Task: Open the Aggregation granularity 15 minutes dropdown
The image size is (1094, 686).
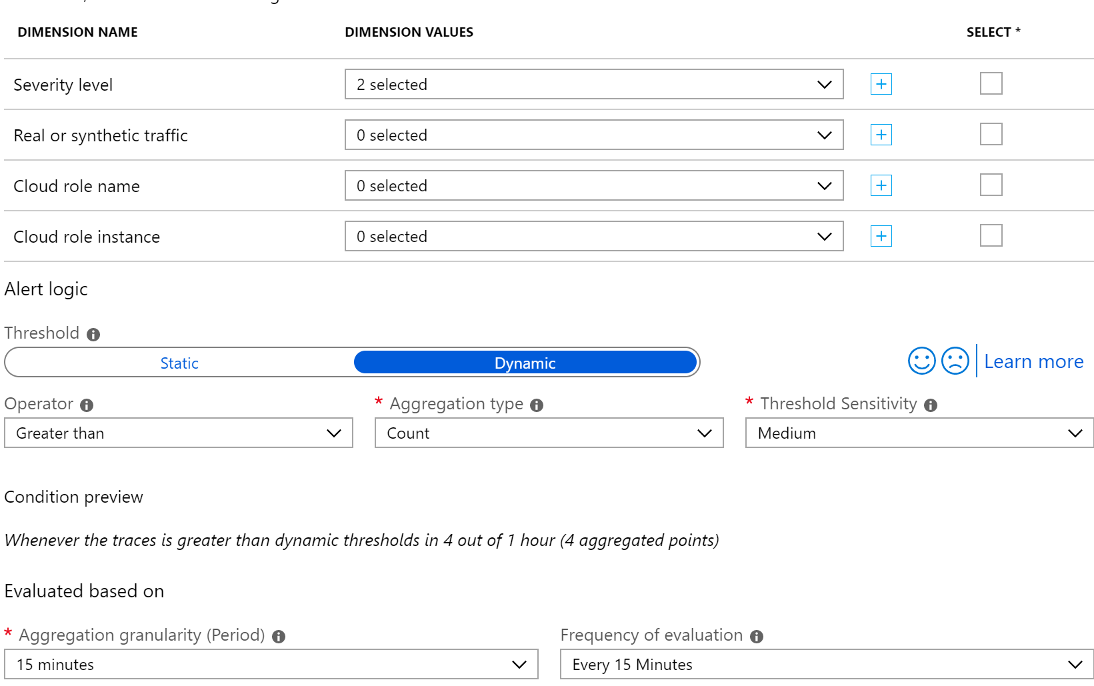Action: pos(271,665)
